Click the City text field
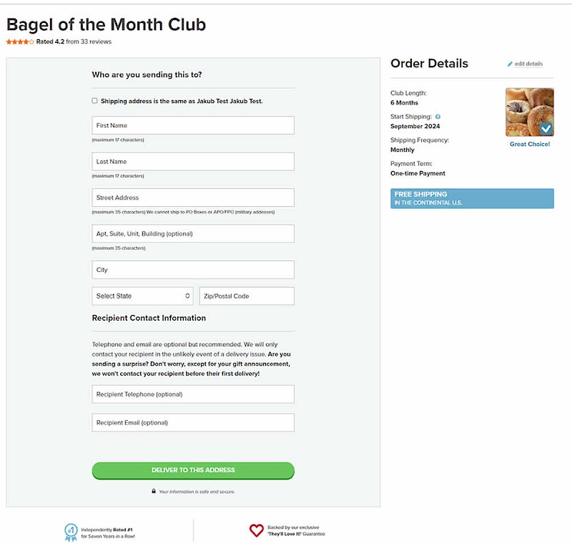The image size is (572, 544). [x=193, y=270]
